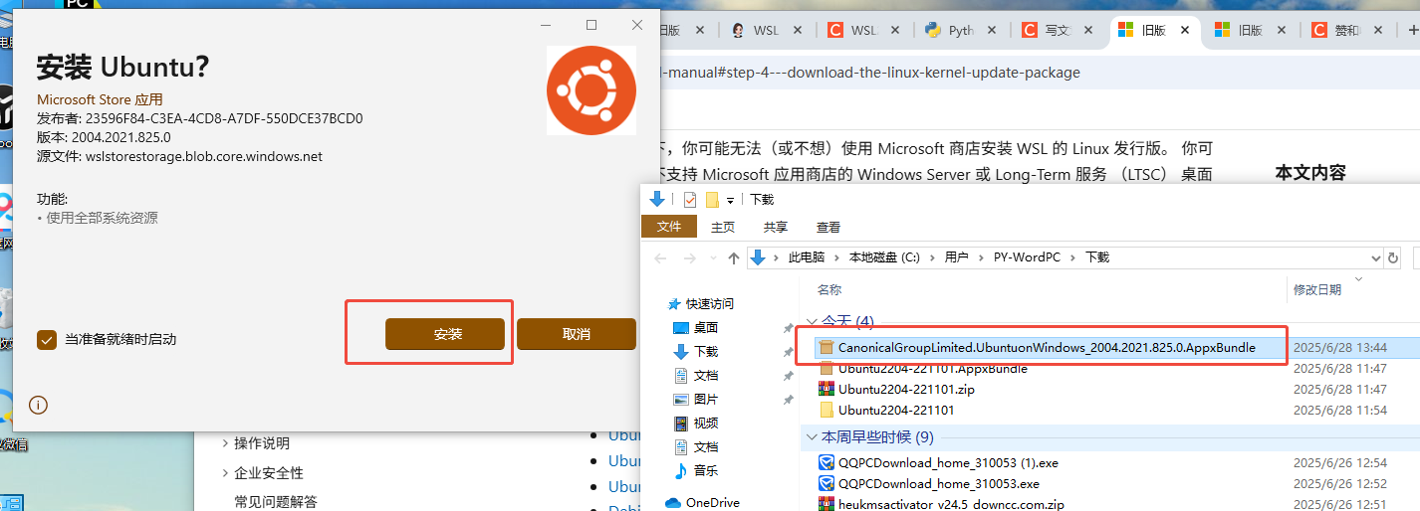This screenshot has height=511, width=1420.
Task: Switch to the 写文 browser tab
Action: pyautogui.click(x=1057, y=31)
